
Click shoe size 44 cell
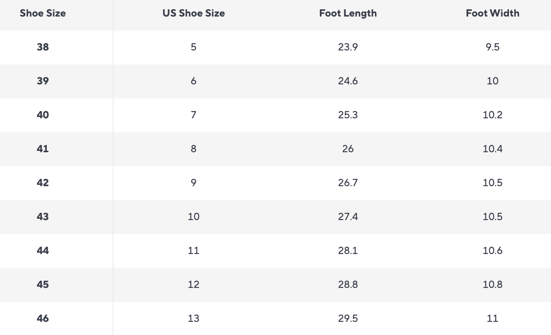[43, 251]
